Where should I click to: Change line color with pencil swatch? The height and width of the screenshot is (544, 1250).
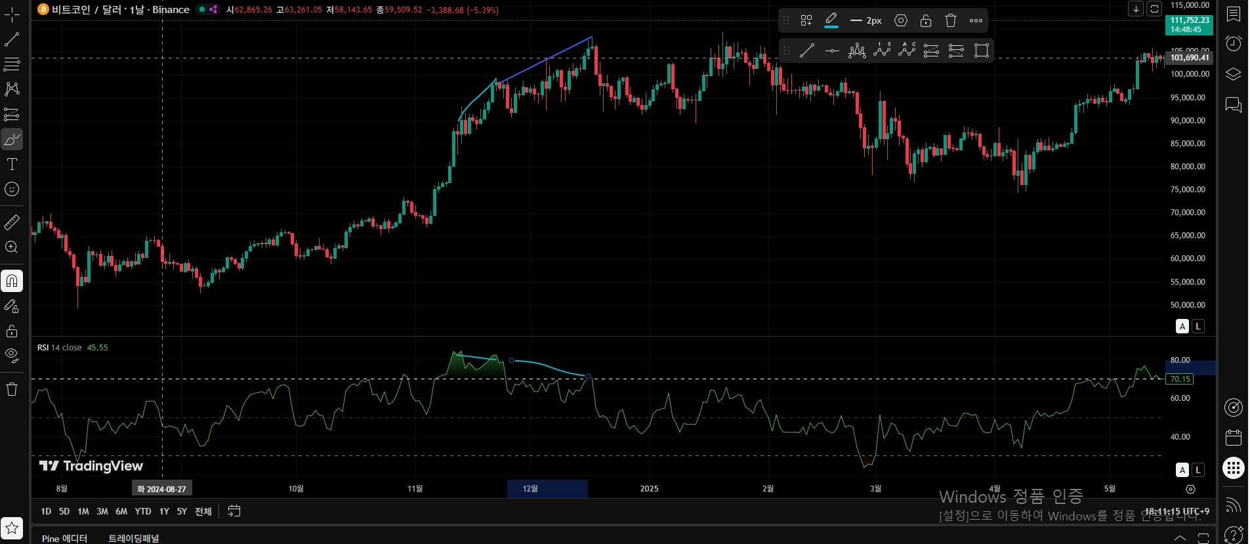(831, 20)
